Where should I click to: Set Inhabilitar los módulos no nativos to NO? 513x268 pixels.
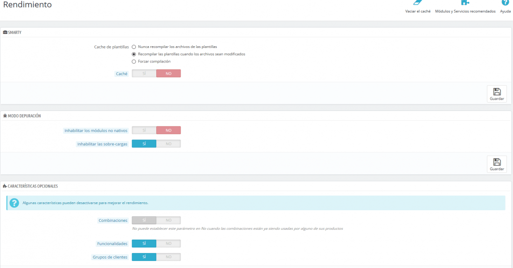coord(168,131)
